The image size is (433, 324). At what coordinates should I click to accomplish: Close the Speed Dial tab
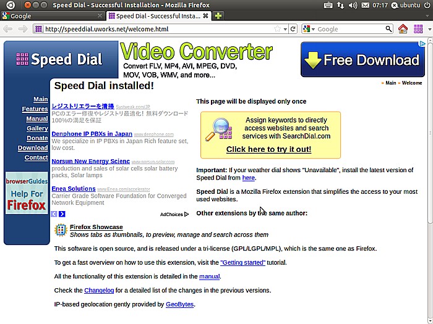pos(205,15)
